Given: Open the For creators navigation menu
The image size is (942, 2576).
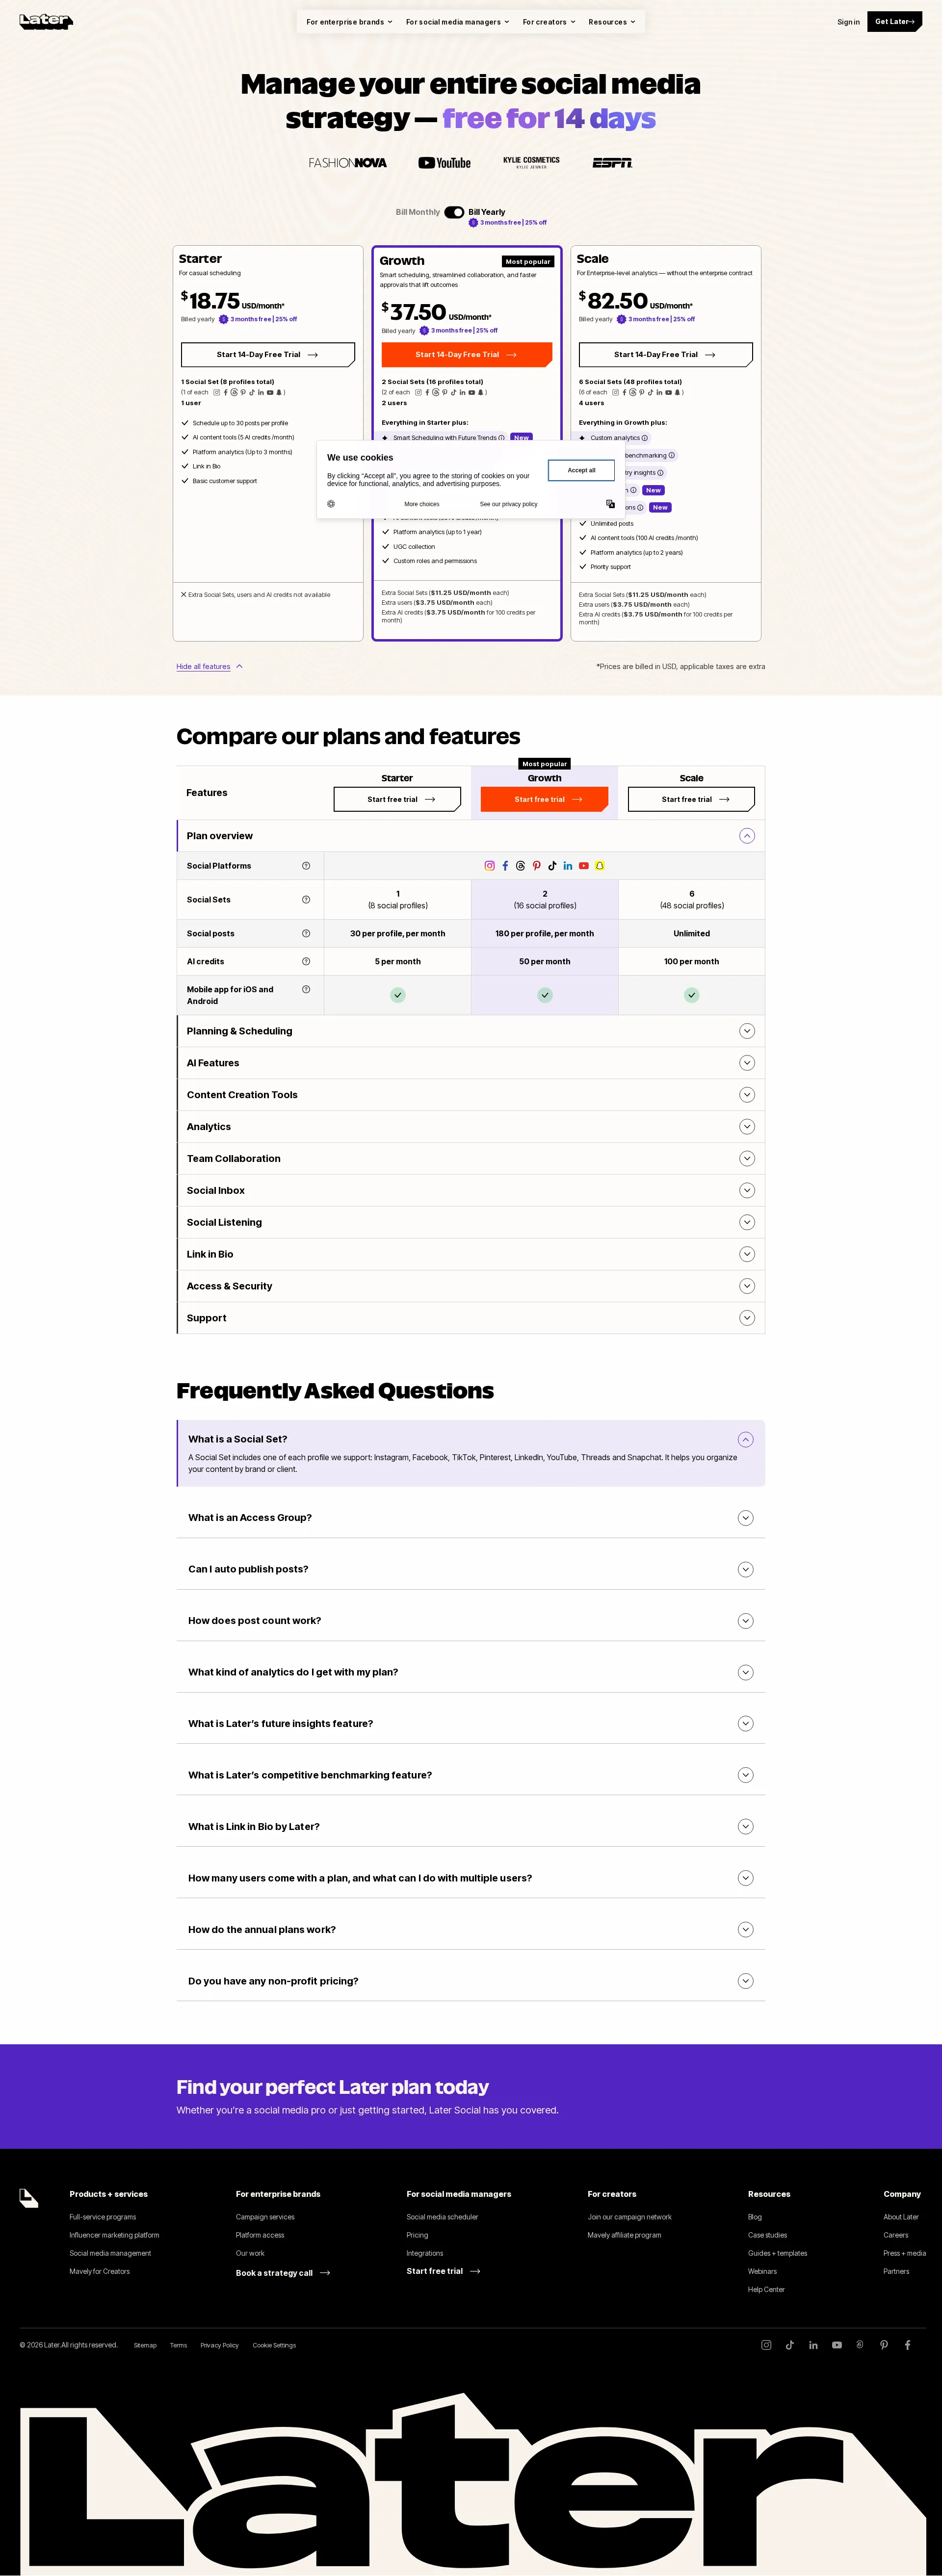Looking at the screenshot, I should [x=547, y=21].
